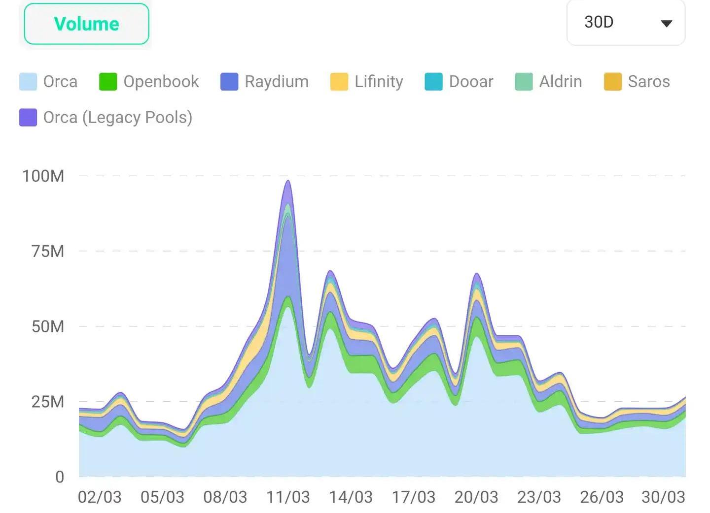This screenshot has width=710, height=513.
Task: Hide the Raydium series via its label
Action: point(277,82)
